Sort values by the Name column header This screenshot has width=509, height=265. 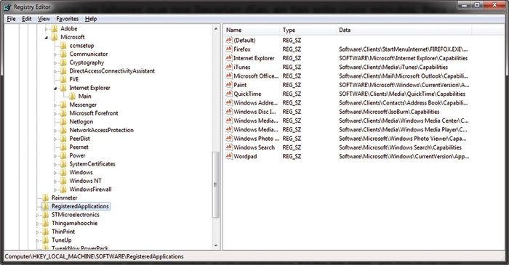click(x=252, y=30)
